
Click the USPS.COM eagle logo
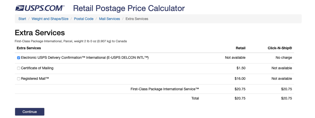[x=40, y=8]
